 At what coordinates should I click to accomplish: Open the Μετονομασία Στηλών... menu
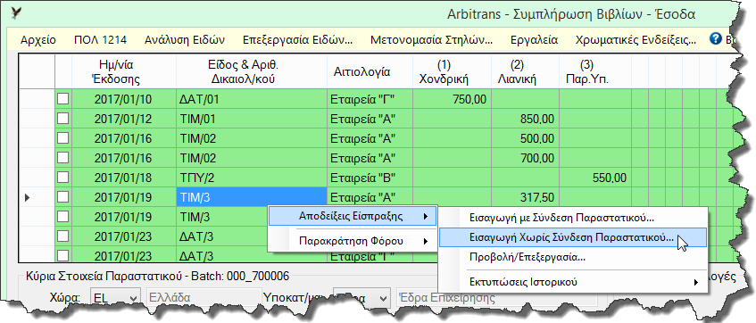click(x=431, y=40)
